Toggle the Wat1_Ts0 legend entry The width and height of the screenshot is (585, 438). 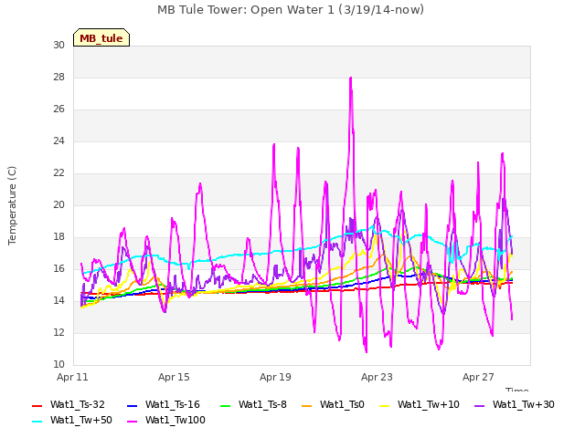333,404
